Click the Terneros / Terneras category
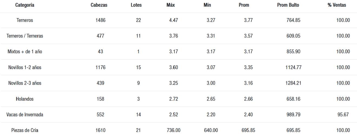The width and height of the screenshot is (357, 137). [25, 36]
